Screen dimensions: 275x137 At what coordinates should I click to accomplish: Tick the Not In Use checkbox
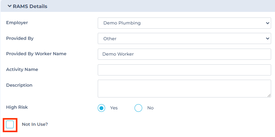coord(10,124)
